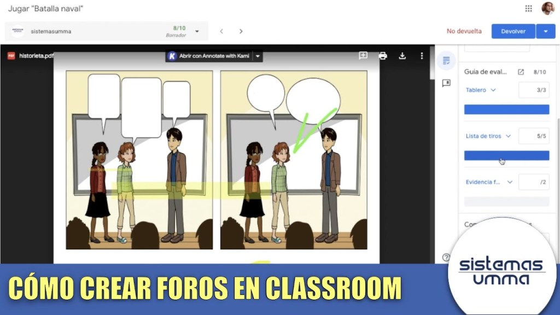The height and width of the screenshot is (315, 560).
Task: Expand the Tablero rubric criterion
Action: [493, 90]
